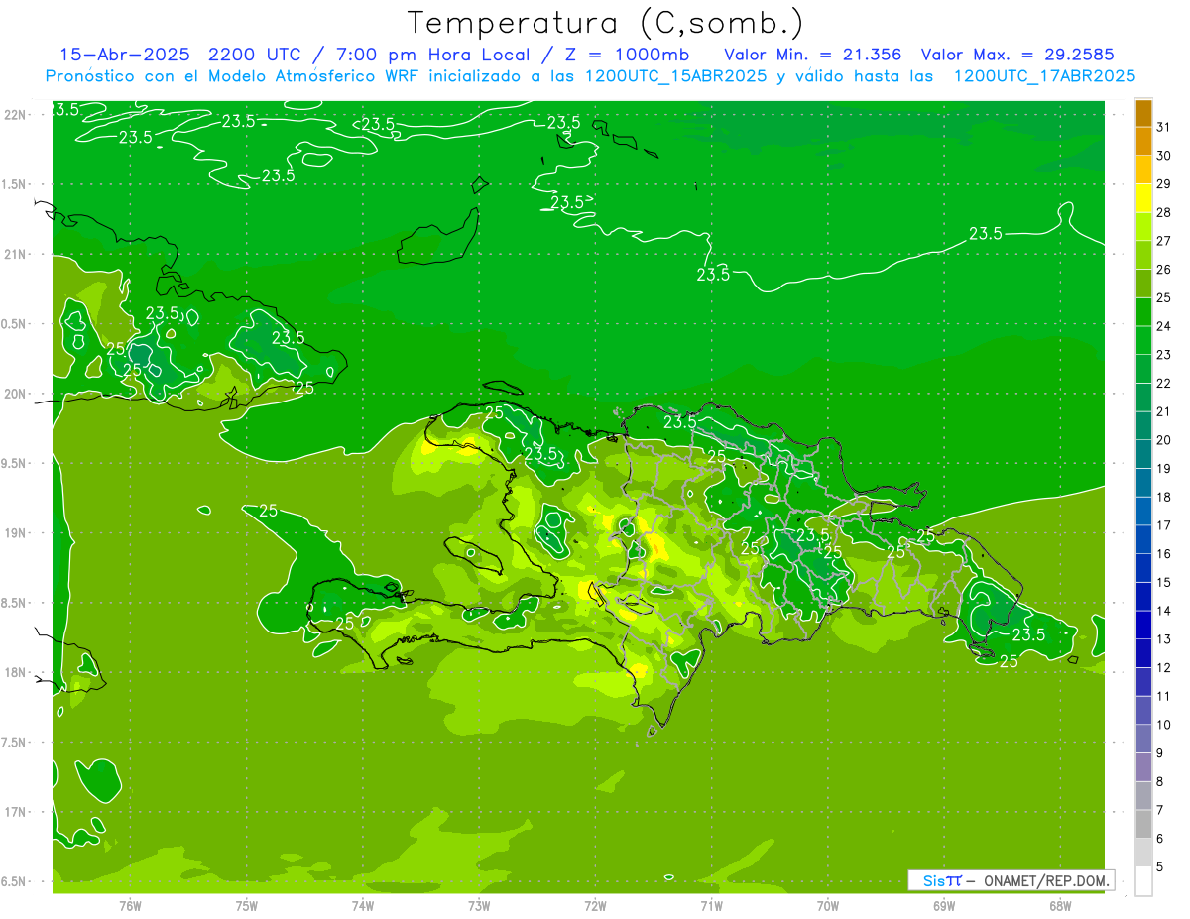Click the "71W" longitude axis label
The image size is (1190, 919).
[711, 905]
